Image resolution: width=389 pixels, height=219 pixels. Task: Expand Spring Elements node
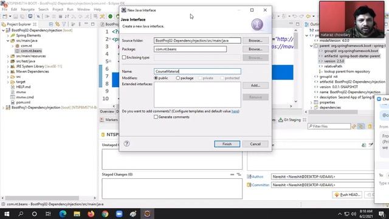(8, 35)
